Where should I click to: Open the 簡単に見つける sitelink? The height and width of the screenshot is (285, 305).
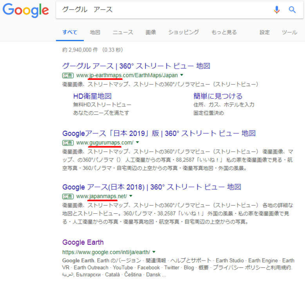point(218,96)
